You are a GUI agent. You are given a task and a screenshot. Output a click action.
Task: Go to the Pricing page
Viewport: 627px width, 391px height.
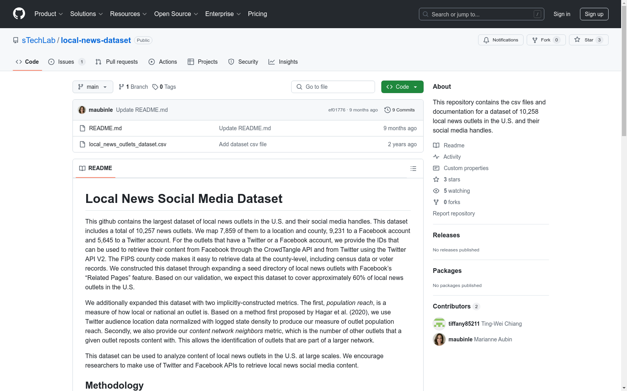click(257, 14)
